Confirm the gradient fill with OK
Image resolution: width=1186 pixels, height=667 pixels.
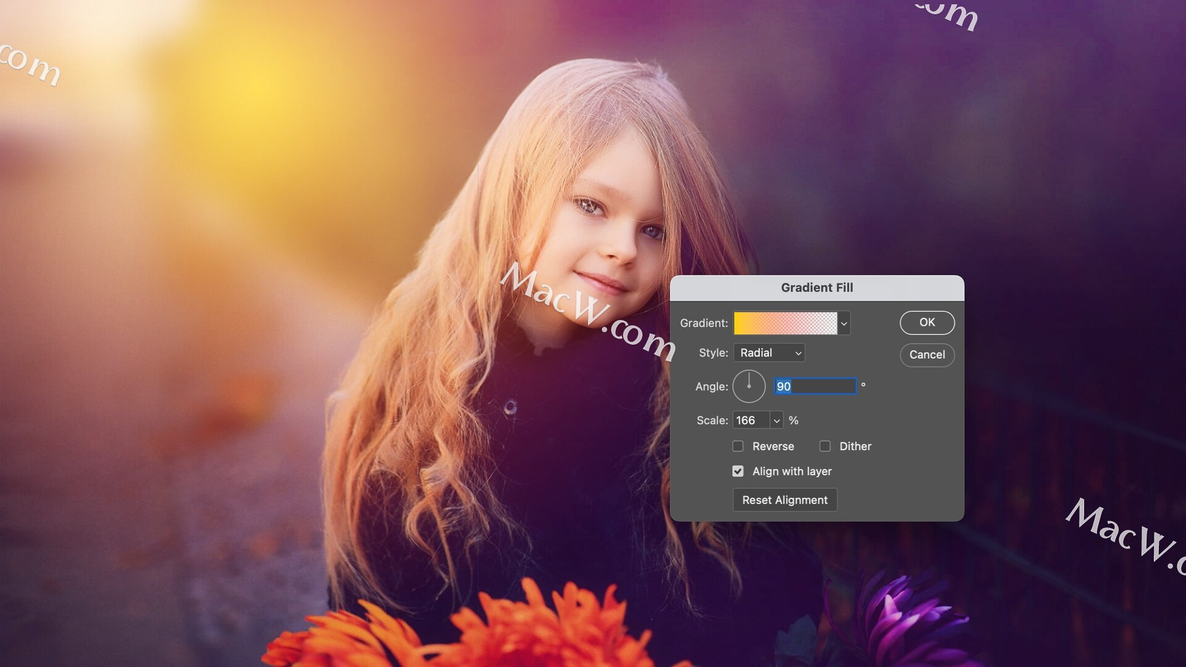point(927,322)
